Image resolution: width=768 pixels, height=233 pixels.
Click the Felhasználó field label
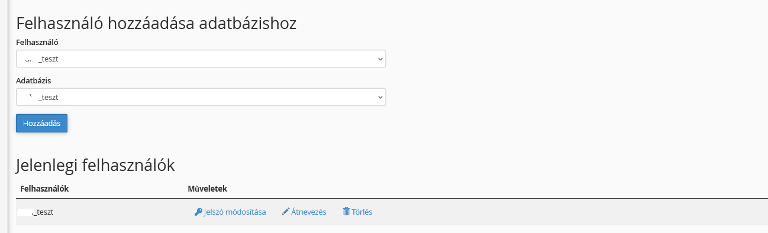click(x=37, y=43)
